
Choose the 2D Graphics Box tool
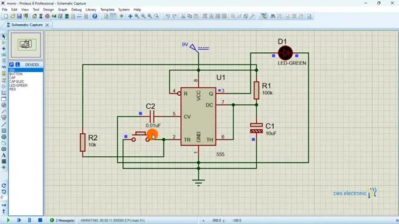[x=4, y=131]
